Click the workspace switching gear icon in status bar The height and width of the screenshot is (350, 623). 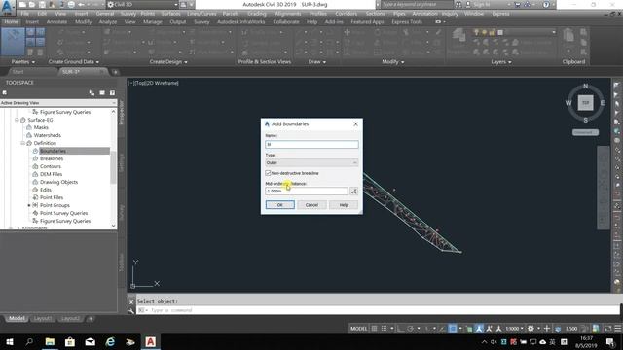point(531,329)
